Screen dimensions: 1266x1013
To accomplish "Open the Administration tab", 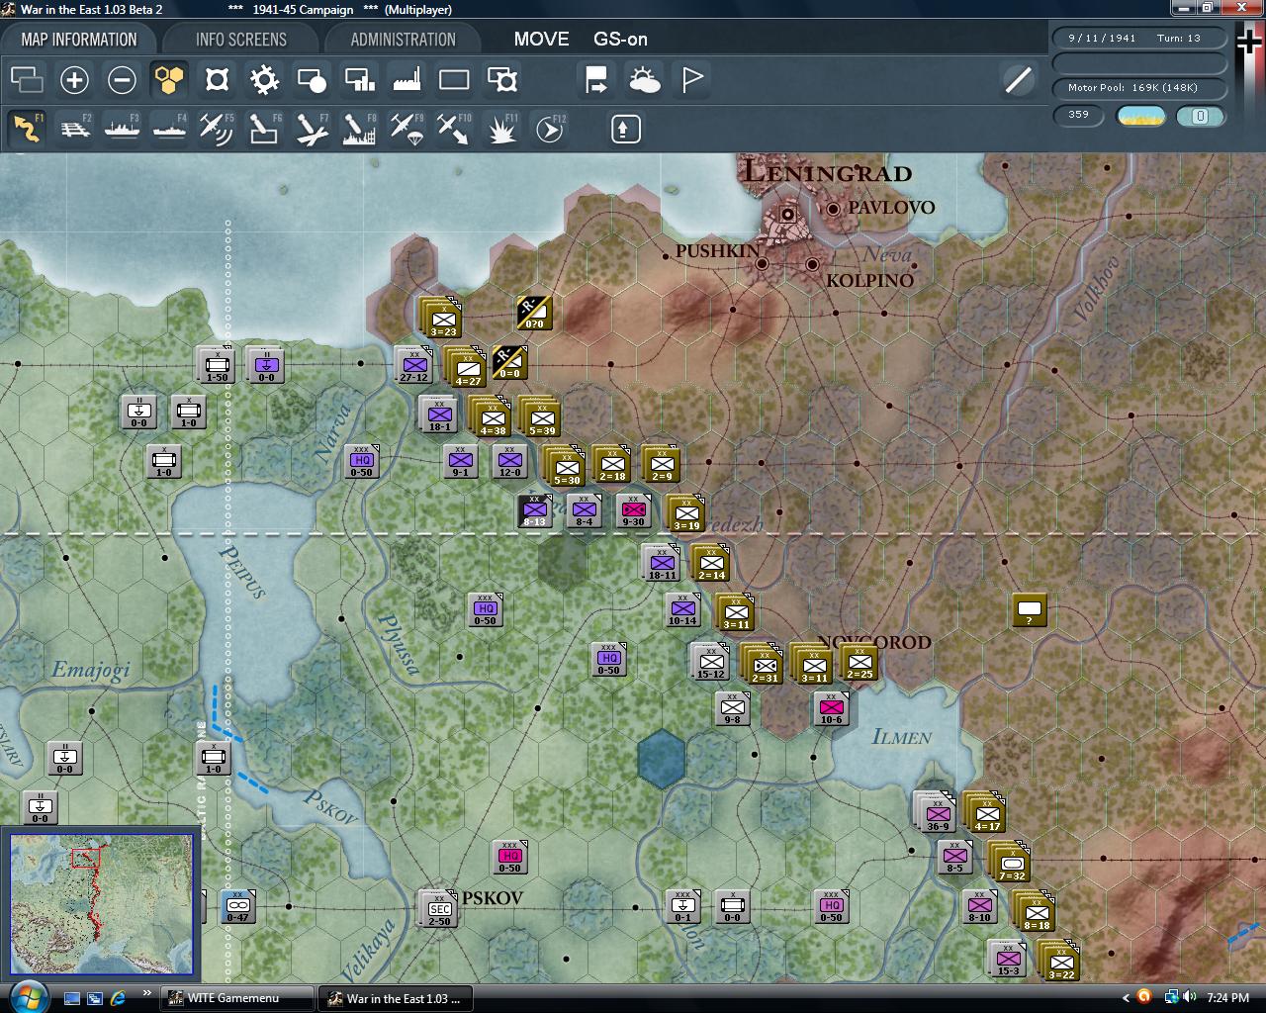I will pos(403,40).
